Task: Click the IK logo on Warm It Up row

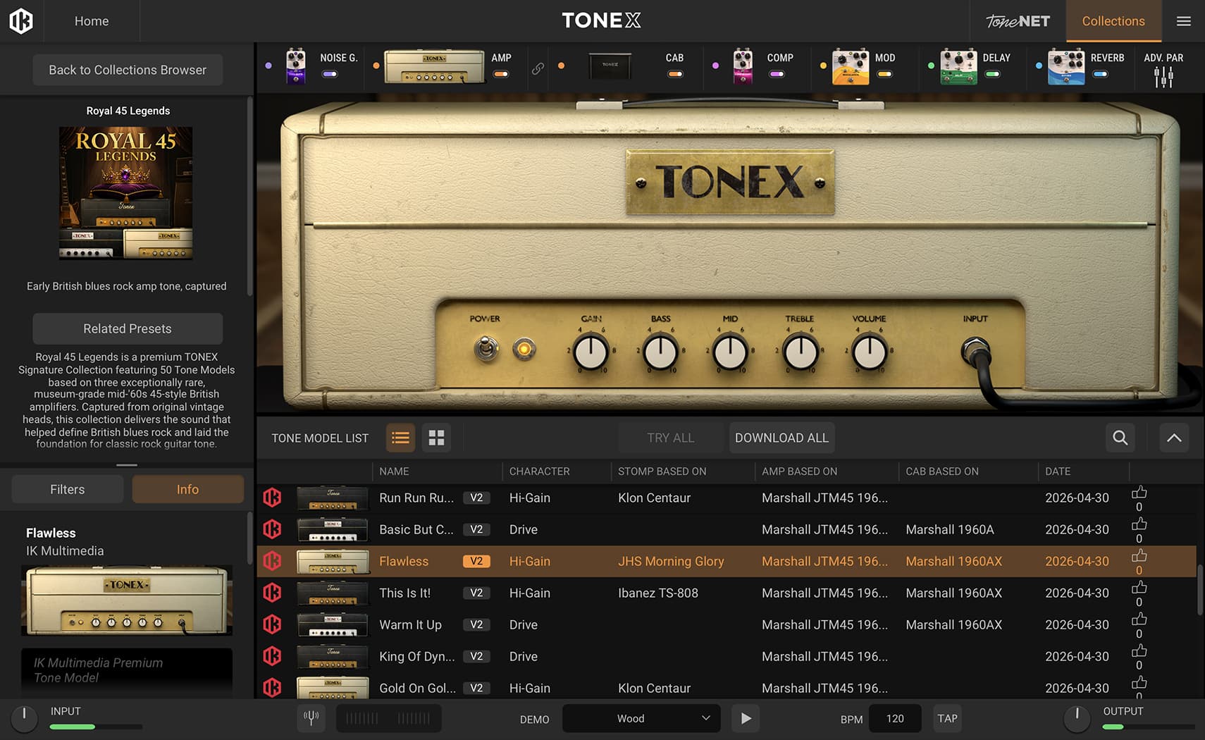Action: [x=272, y=624]
